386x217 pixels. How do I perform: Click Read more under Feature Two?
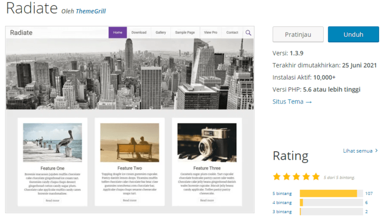pyautogui.click(x=130, y=200)
